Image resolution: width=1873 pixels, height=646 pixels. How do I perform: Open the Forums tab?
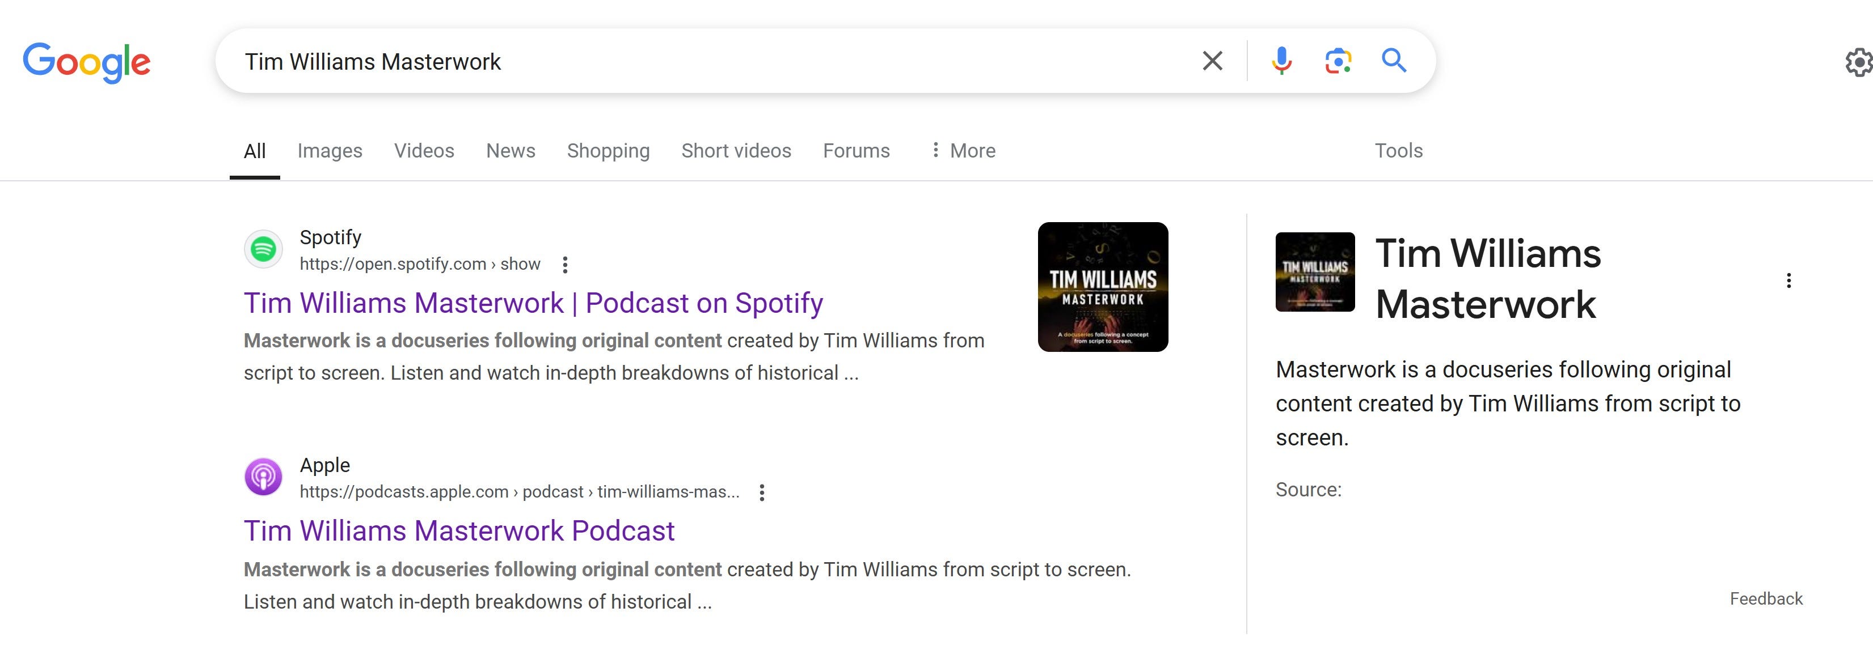[856, 151]
